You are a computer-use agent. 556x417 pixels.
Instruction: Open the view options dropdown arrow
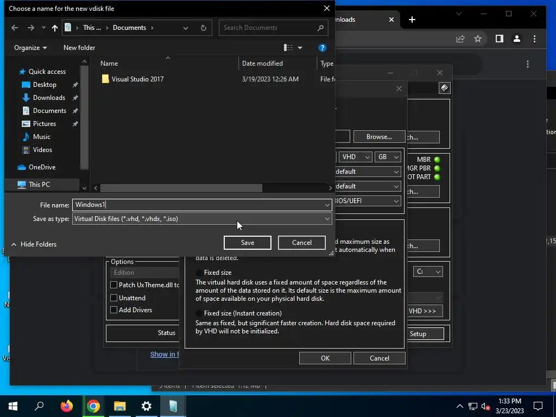[300, 48]
